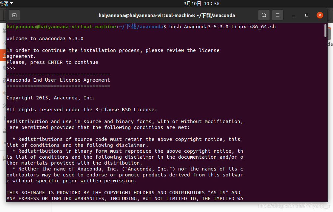This screenshot has width=333, height=212.
Task: Open the clock showing 3月10日 10:56
Action: [x=201, y=4]
